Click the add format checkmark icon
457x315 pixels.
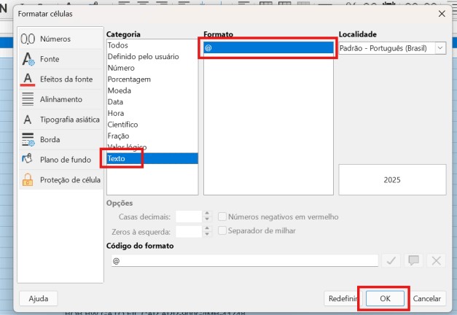(x=391, y=260)
